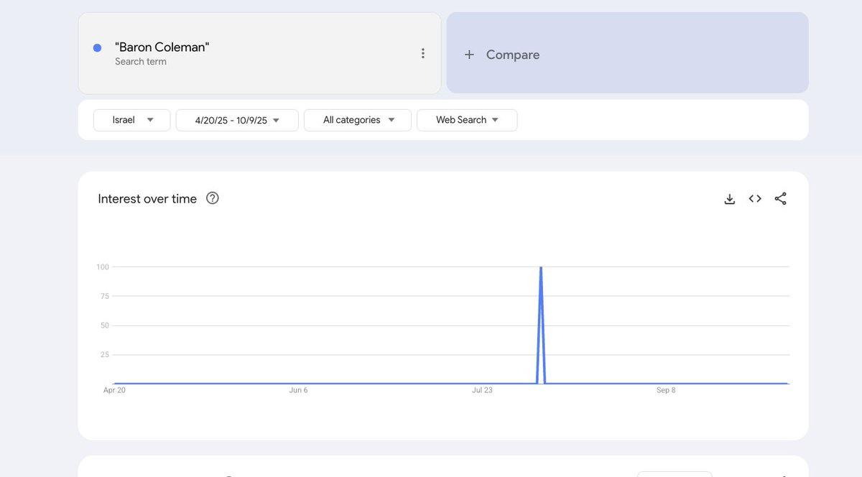Viewport: 862px width, 477px height.
Task: Open the embed code for the chart
Action: (755, 199)
